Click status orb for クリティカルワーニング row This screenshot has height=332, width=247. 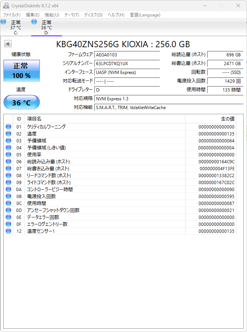pos(8,127)
